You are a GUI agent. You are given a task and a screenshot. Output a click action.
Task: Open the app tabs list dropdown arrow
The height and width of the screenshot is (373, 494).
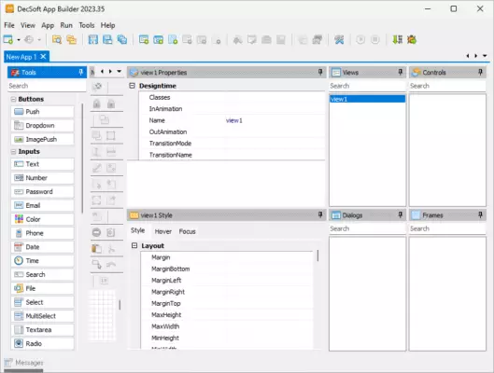coord(485,56)
